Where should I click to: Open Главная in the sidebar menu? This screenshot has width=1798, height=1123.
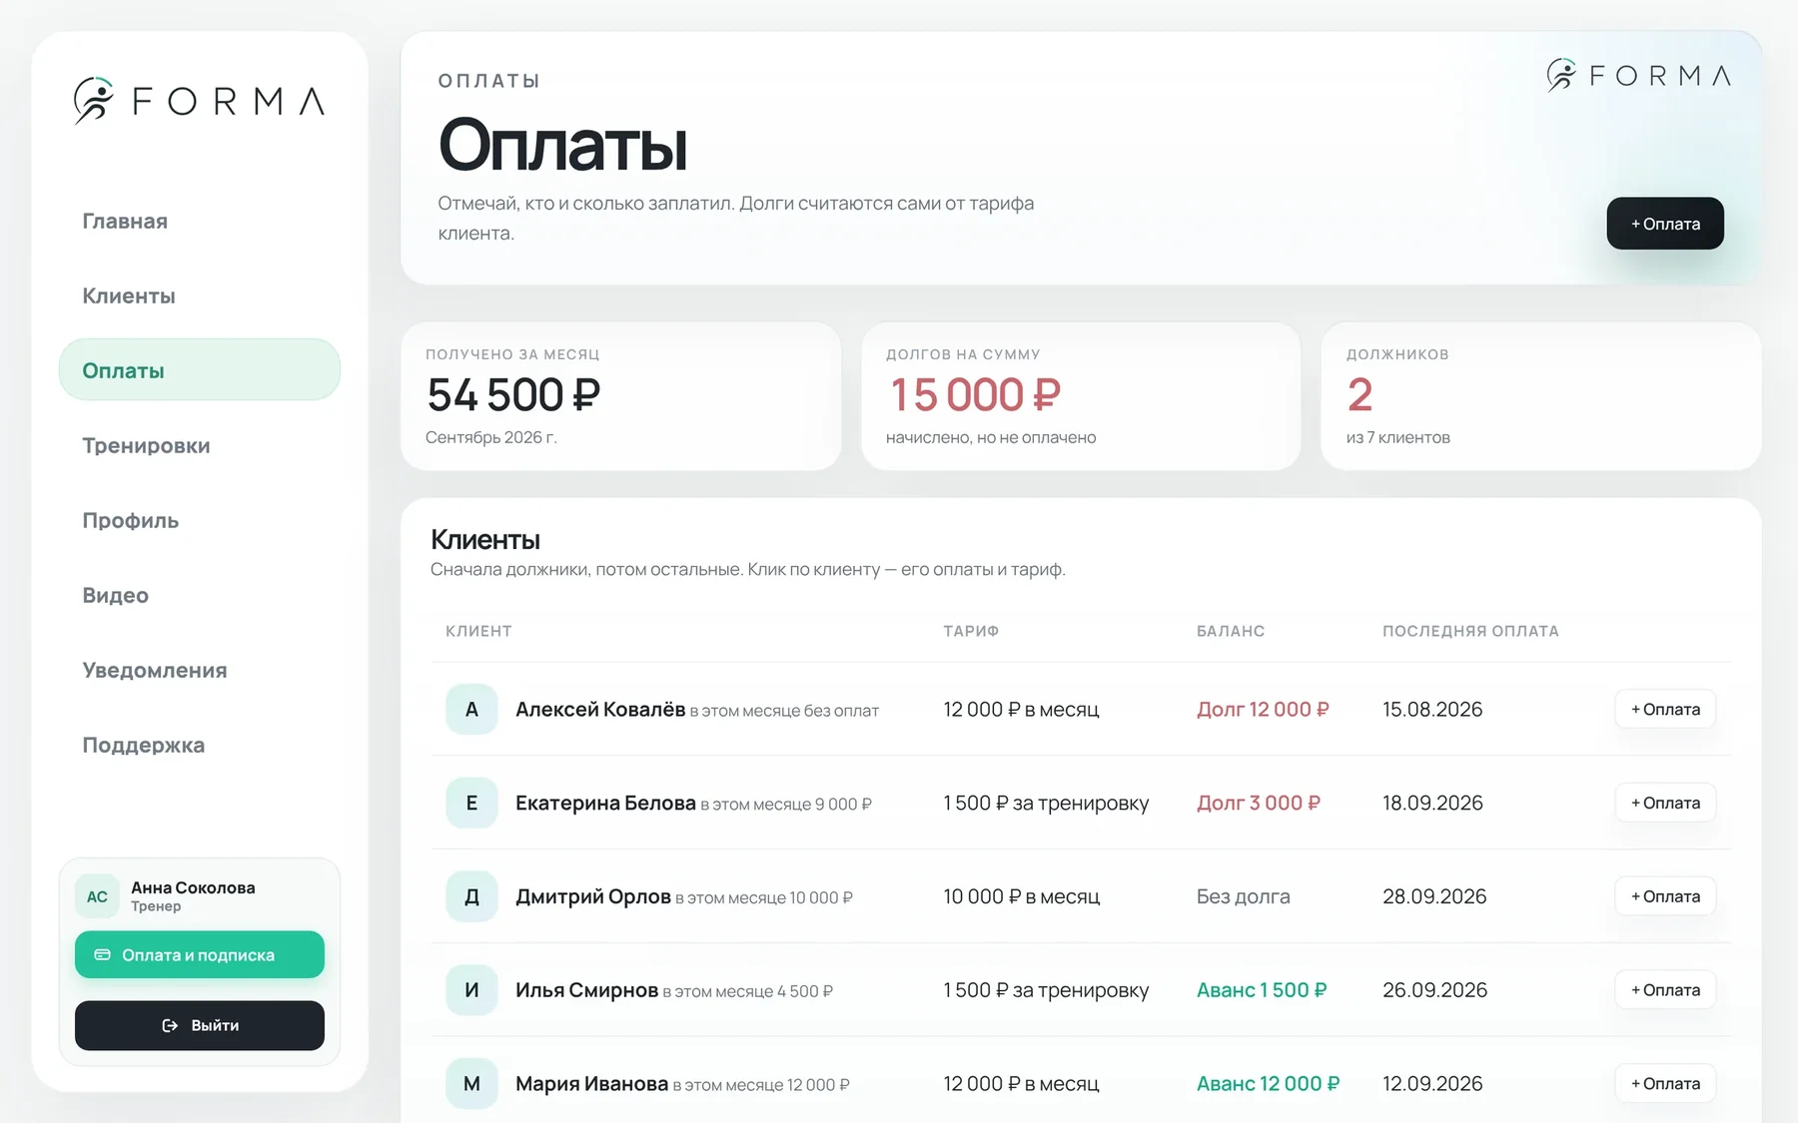click(200, 221)
